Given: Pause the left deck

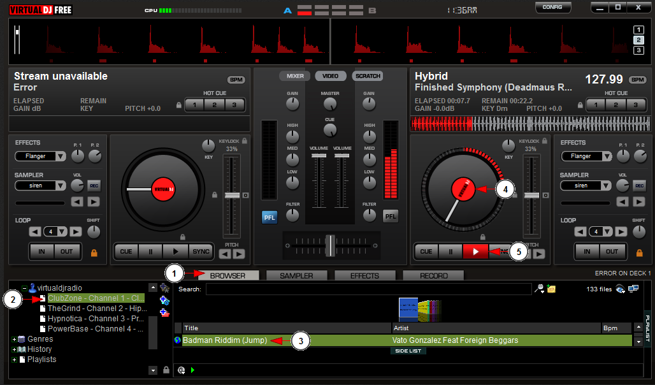Looking at the screenshot, I should point(151,252).
